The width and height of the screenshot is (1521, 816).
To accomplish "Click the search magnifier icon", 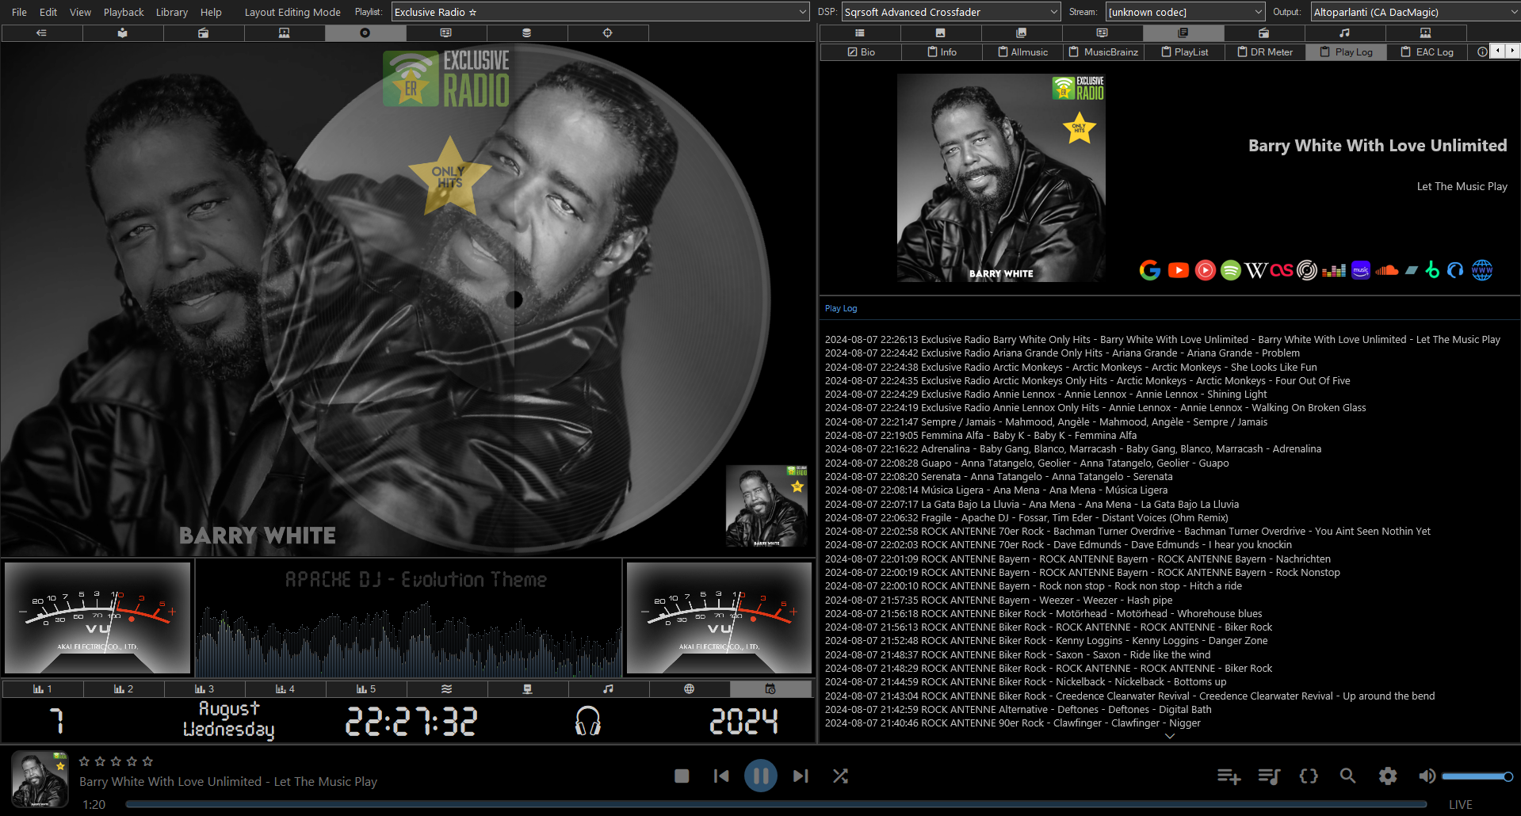I will pyautogui.click(x=1347, y=776).
